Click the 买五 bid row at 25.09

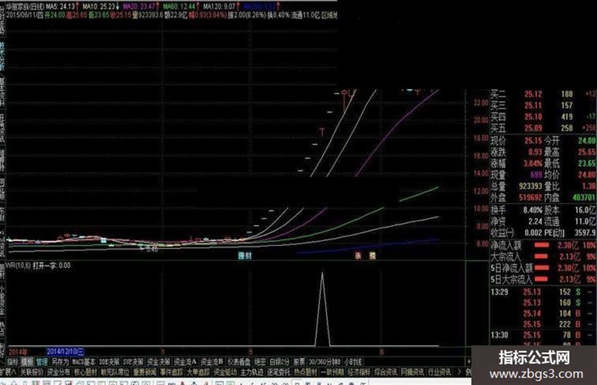click(543, 128)
